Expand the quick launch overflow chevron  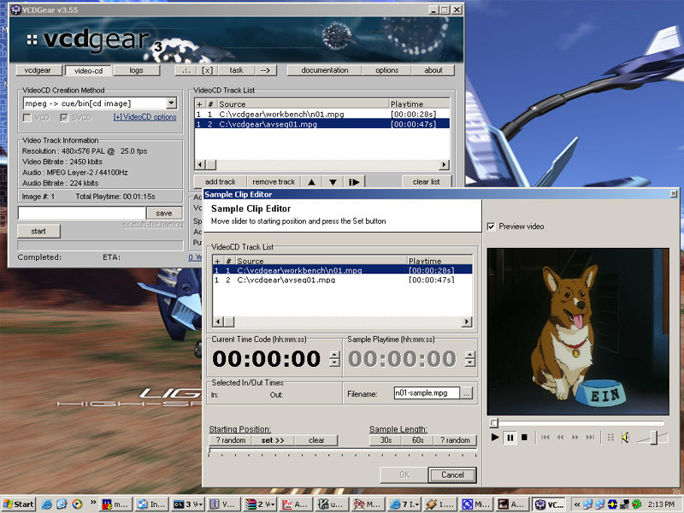point(93,503)
